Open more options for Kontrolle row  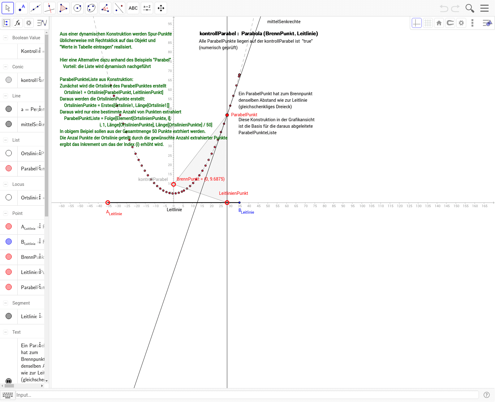(40, 50)
